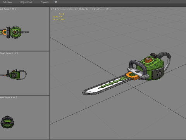The image size is (186, 140).
Task: Switch to the Object Paint tab
Action: pos(26,2)
